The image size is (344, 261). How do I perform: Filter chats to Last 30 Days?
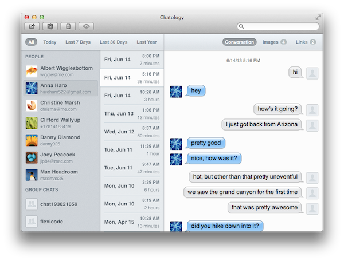(112, 42)
